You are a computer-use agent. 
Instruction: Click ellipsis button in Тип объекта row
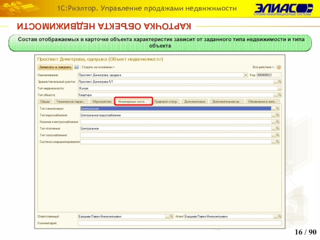click(276, 95)
